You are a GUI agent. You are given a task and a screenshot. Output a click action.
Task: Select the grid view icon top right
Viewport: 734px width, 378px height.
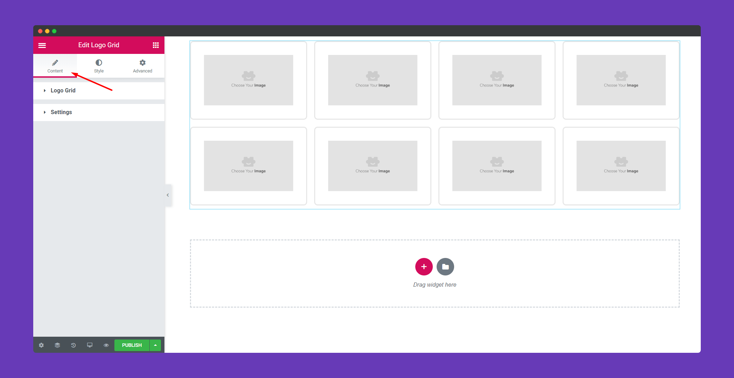(156, 45)
